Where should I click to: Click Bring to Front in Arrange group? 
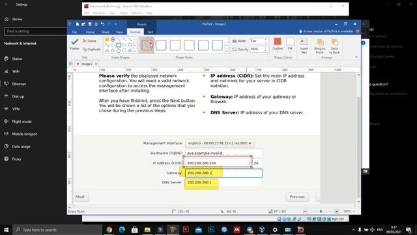click(x=319, y=46)
